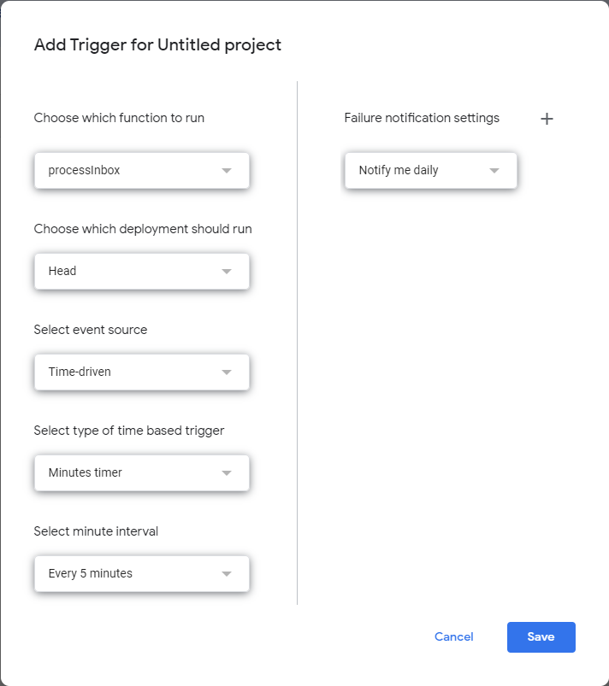Click the Select minute interval label
The image size is (609, 686).
96,531
